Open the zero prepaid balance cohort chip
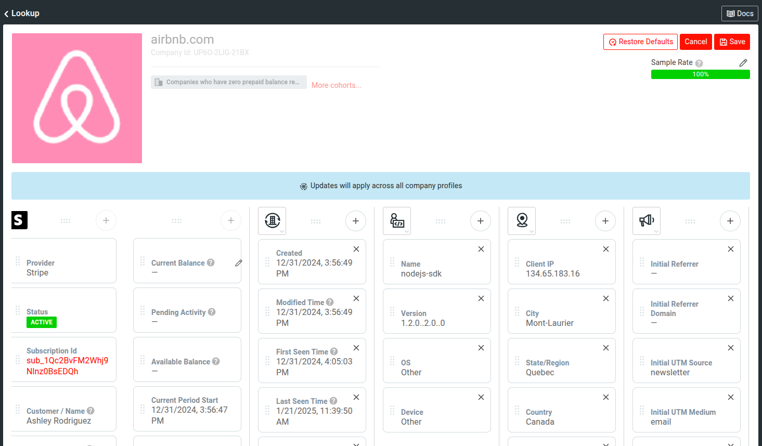This screenshot has width=762, height=446. pyautogui.click(x=229, y=82)
